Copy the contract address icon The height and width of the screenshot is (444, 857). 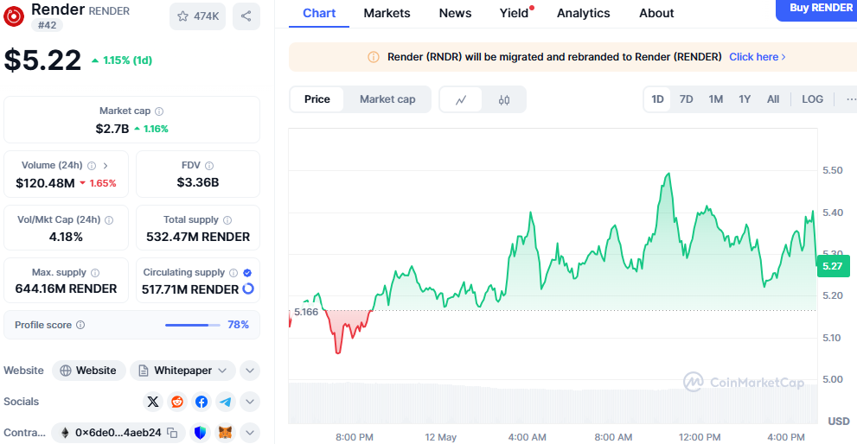172,433
